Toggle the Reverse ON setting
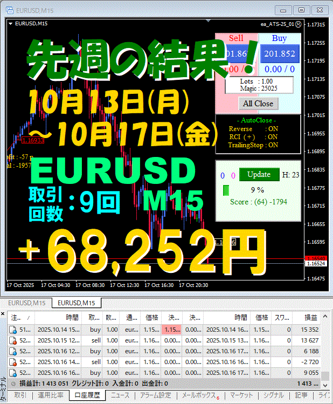Viewport: 333px width, 404px height. pyautogui.click(x=253, y=129)
